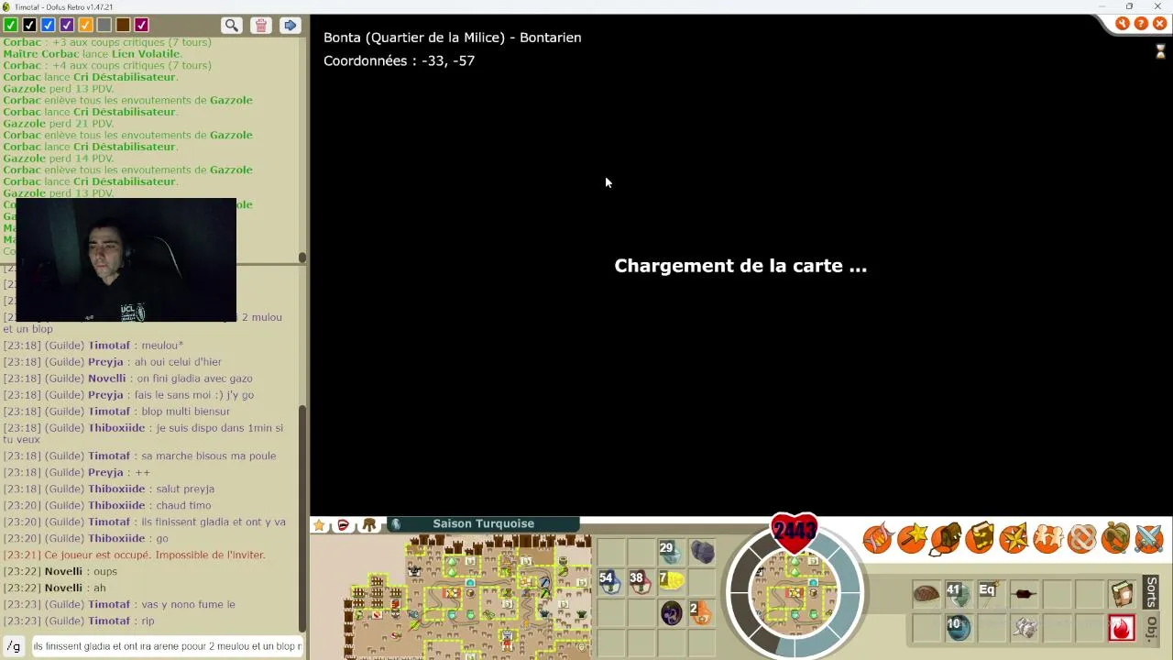Focus the chat message input field

(167, 646)
